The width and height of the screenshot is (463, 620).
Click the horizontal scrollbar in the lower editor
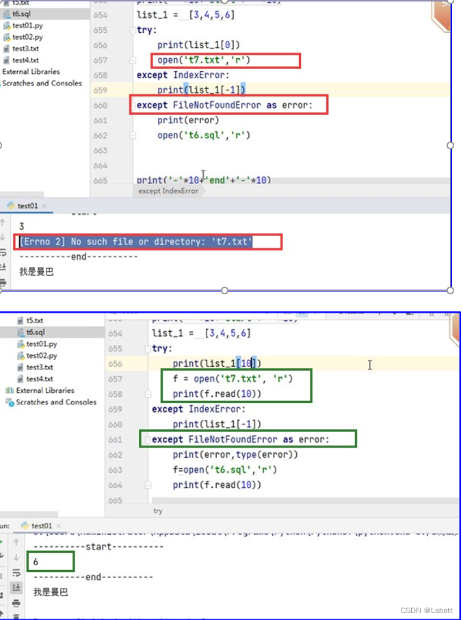click(305, 501)
